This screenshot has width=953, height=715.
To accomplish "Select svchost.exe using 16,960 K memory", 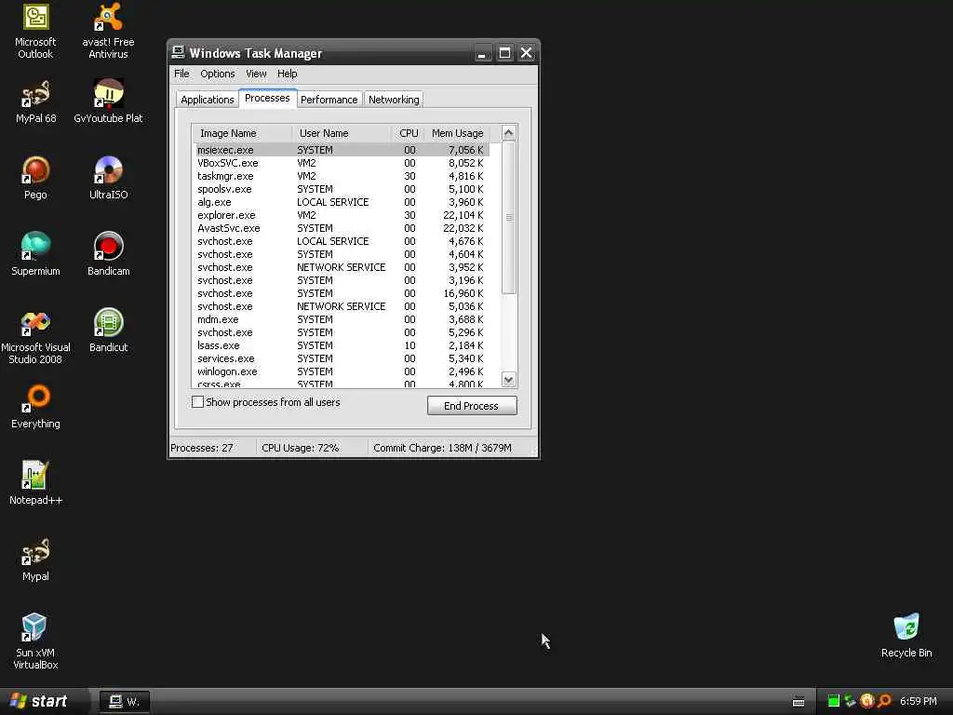I will pyautogui.click(x=342, y=293).
